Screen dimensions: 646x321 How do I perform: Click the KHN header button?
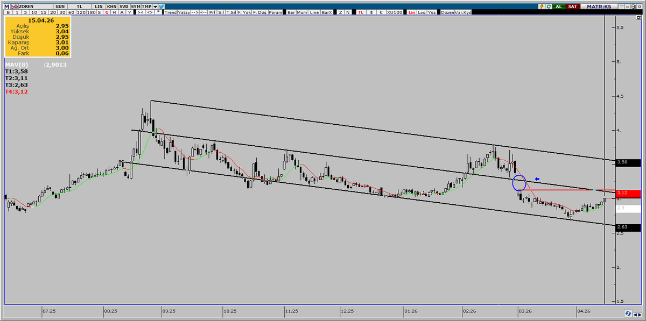point(111,6)
